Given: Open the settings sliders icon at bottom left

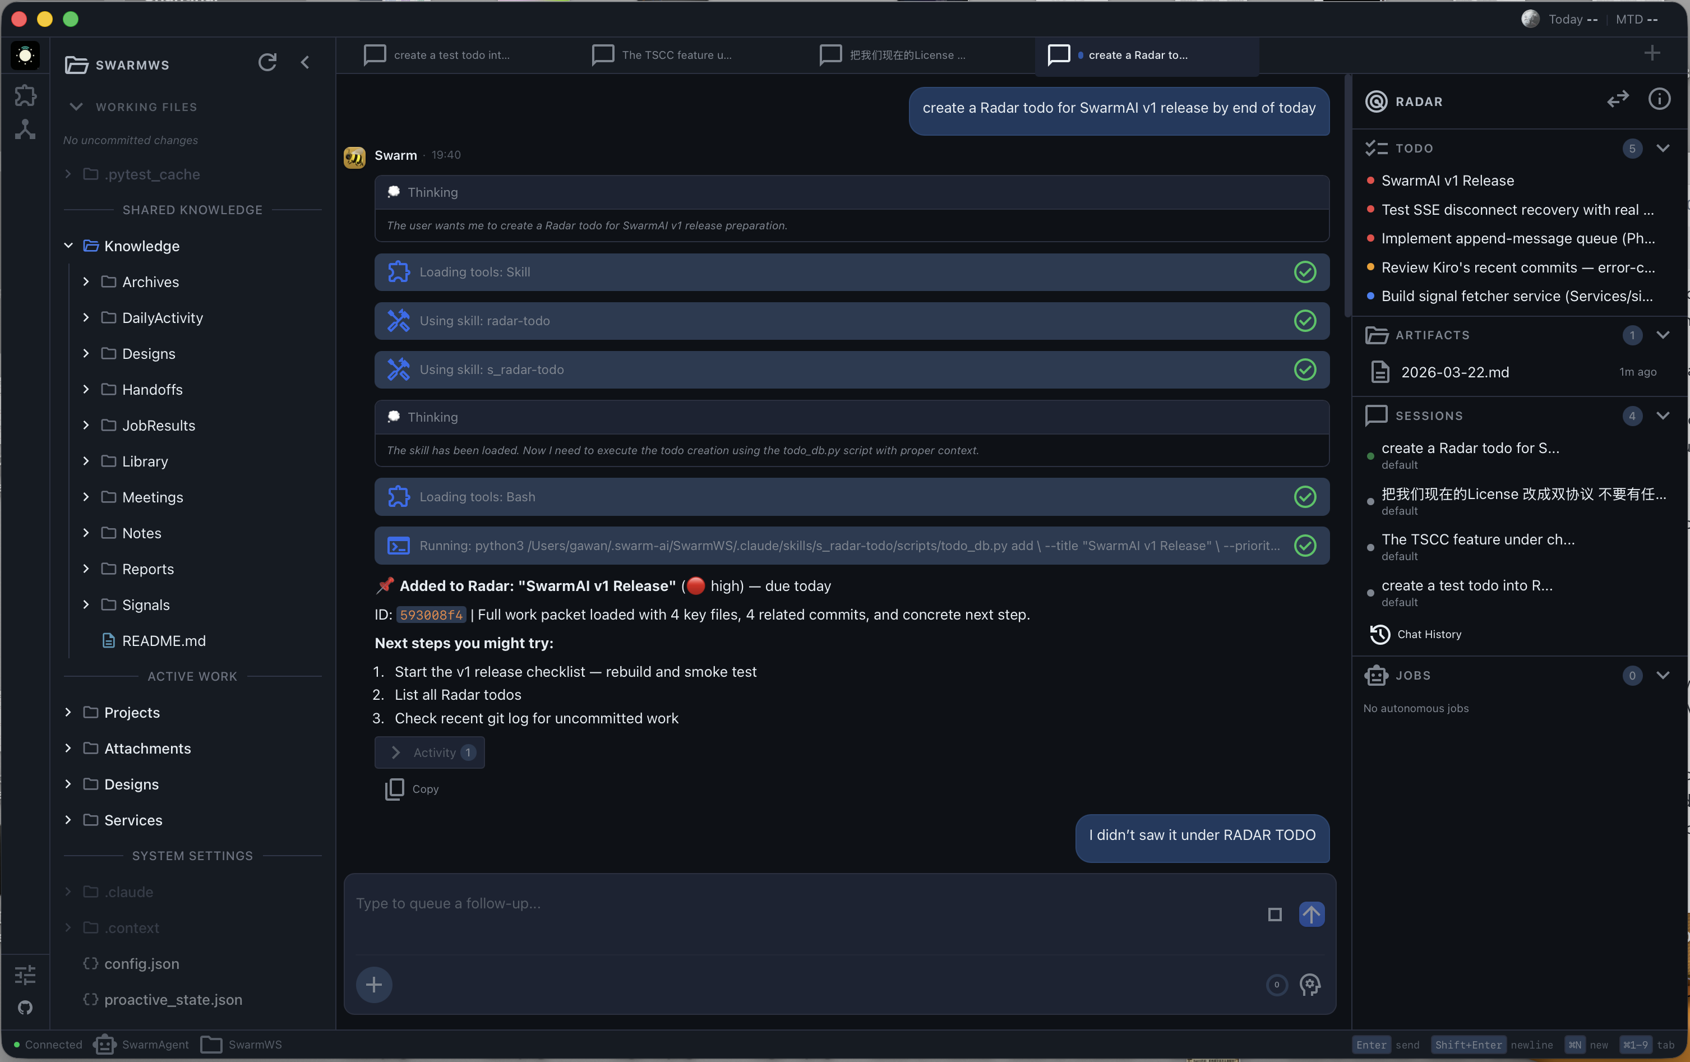Looking at the screenshot, I should 25,975.
